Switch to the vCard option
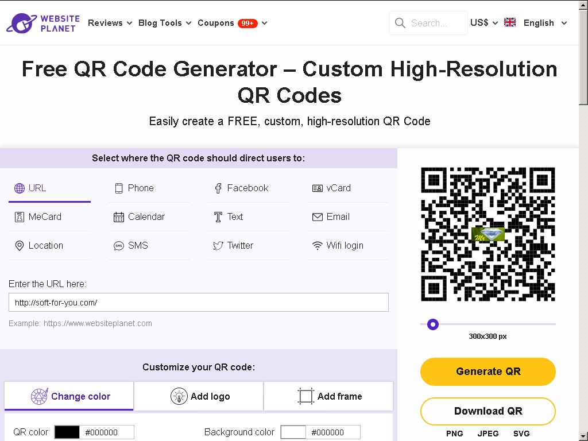The width and height of the screenshot is (588, 441). [347, 188]
